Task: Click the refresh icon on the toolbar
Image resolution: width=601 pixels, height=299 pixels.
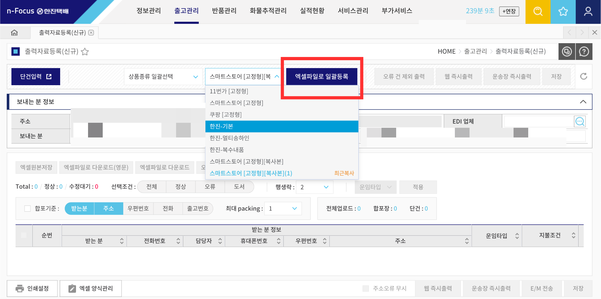Action: point(584,76)
